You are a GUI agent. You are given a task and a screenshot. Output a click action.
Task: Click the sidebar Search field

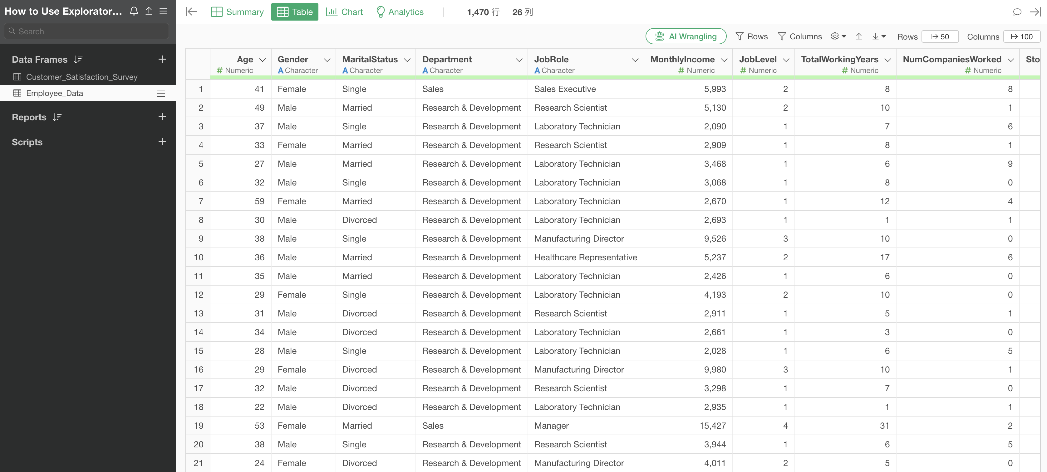click(x=86, y=31)
